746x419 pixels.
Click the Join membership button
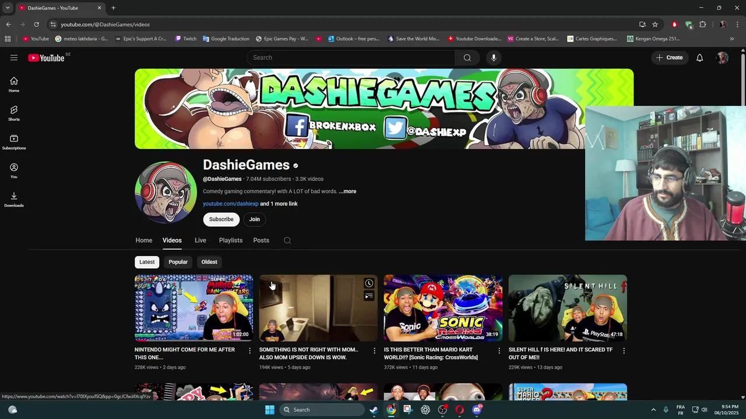pos(255,219)
